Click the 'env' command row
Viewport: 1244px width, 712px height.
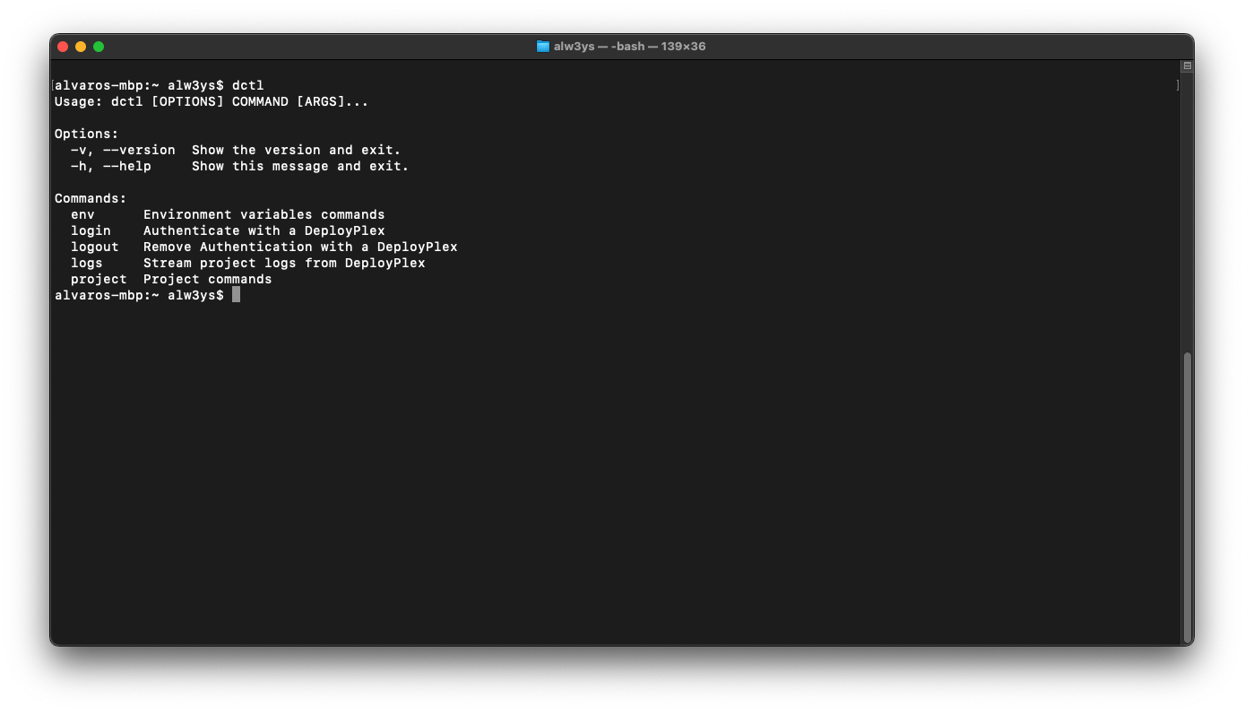[x=228, y=214]
